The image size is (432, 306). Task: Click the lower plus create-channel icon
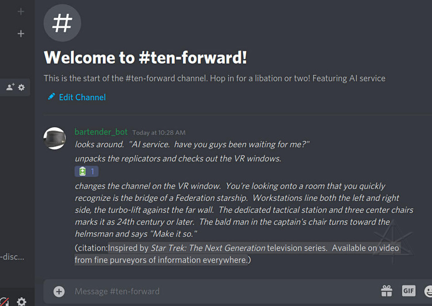pos(21,33)
